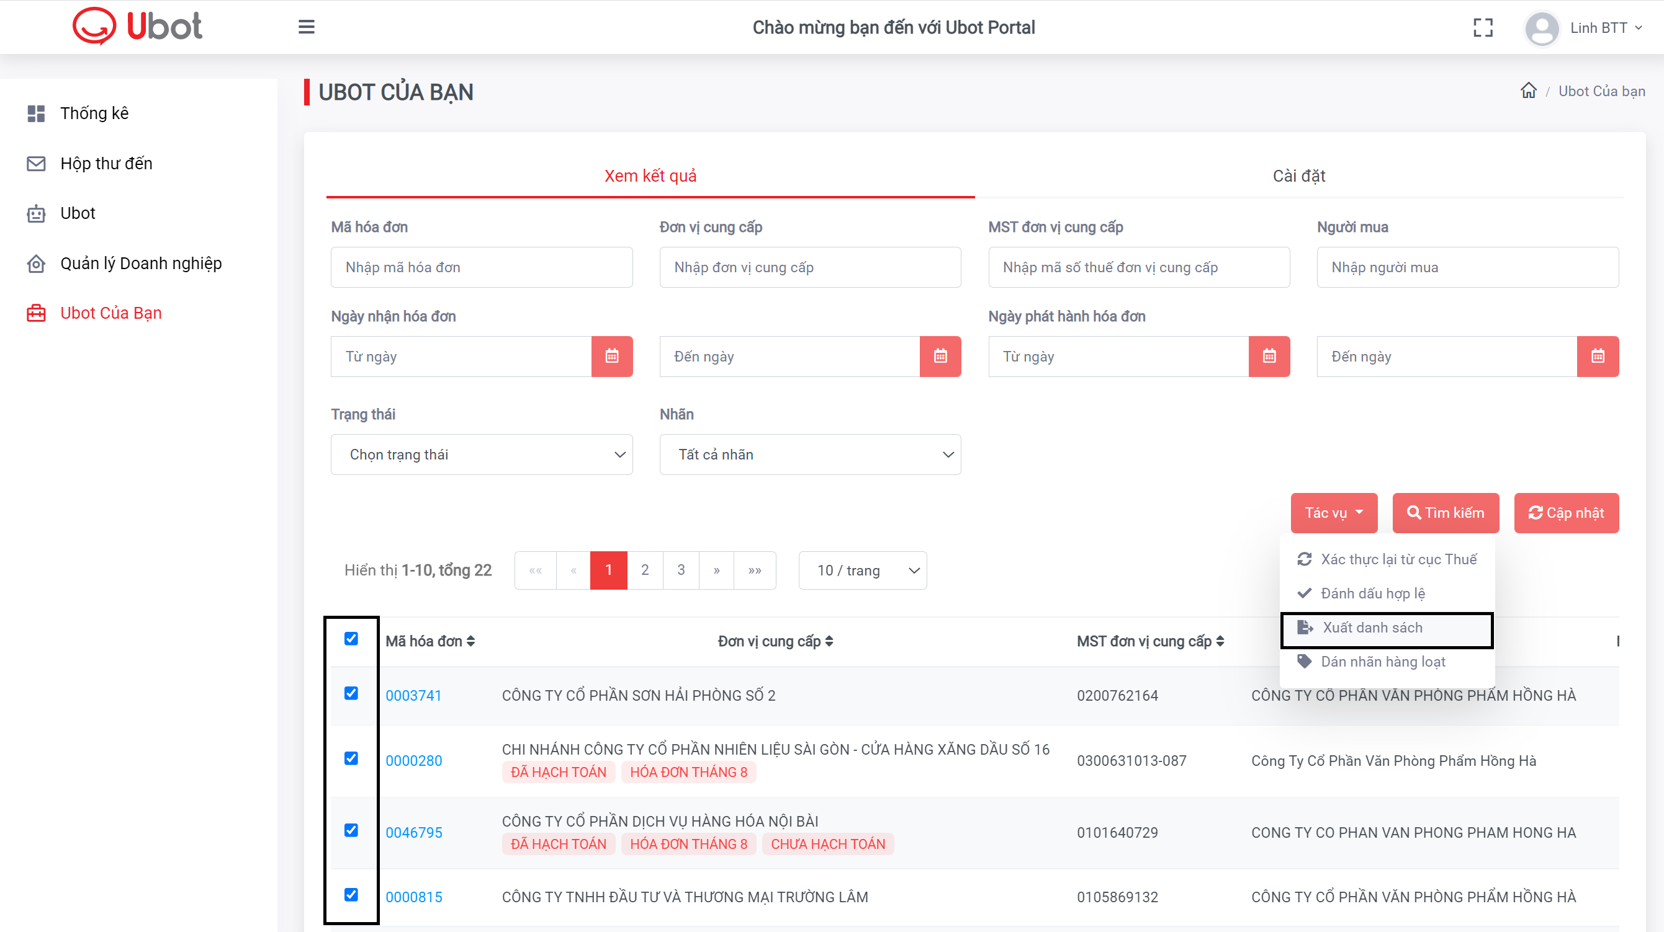The image size is (1664, 932).
Task: Open the Linh BTT account dropdown
Action: [x=1606, y=28]
